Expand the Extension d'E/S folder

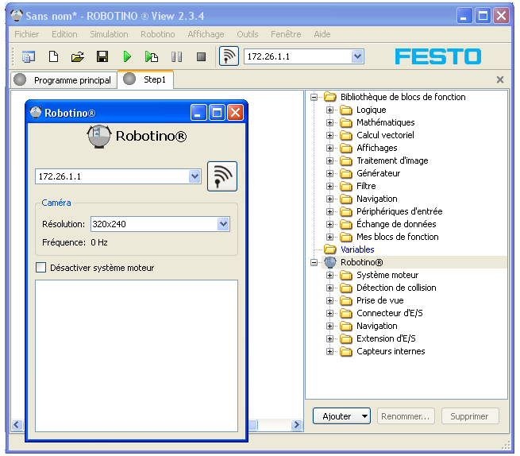(x=329, y=339)
